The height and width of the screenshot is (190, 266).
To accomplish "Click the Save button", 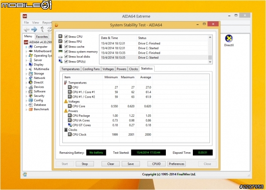I will (x=131, y=164).
